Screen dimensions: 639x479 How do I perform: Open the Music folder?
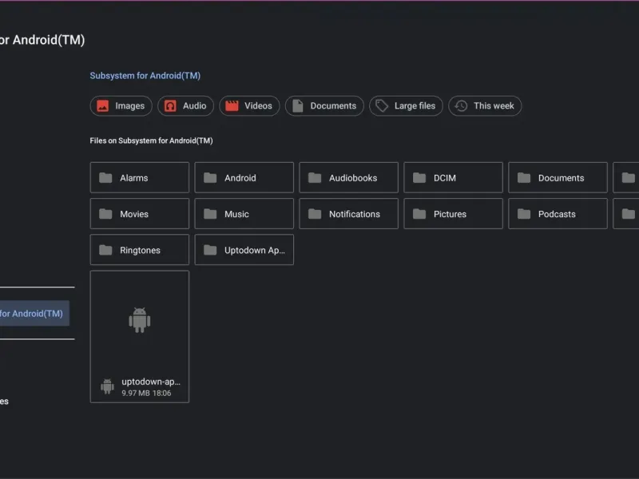click(244, 214)
